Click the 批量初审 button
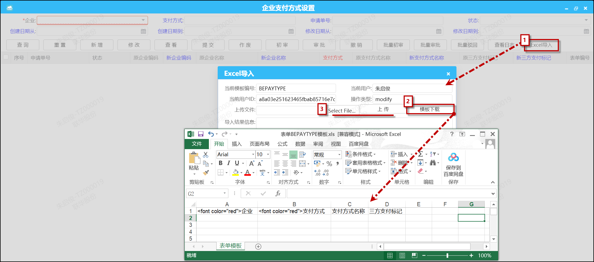Image resolution: width=594 pixels, height=262 pixels. pos(393,45)
